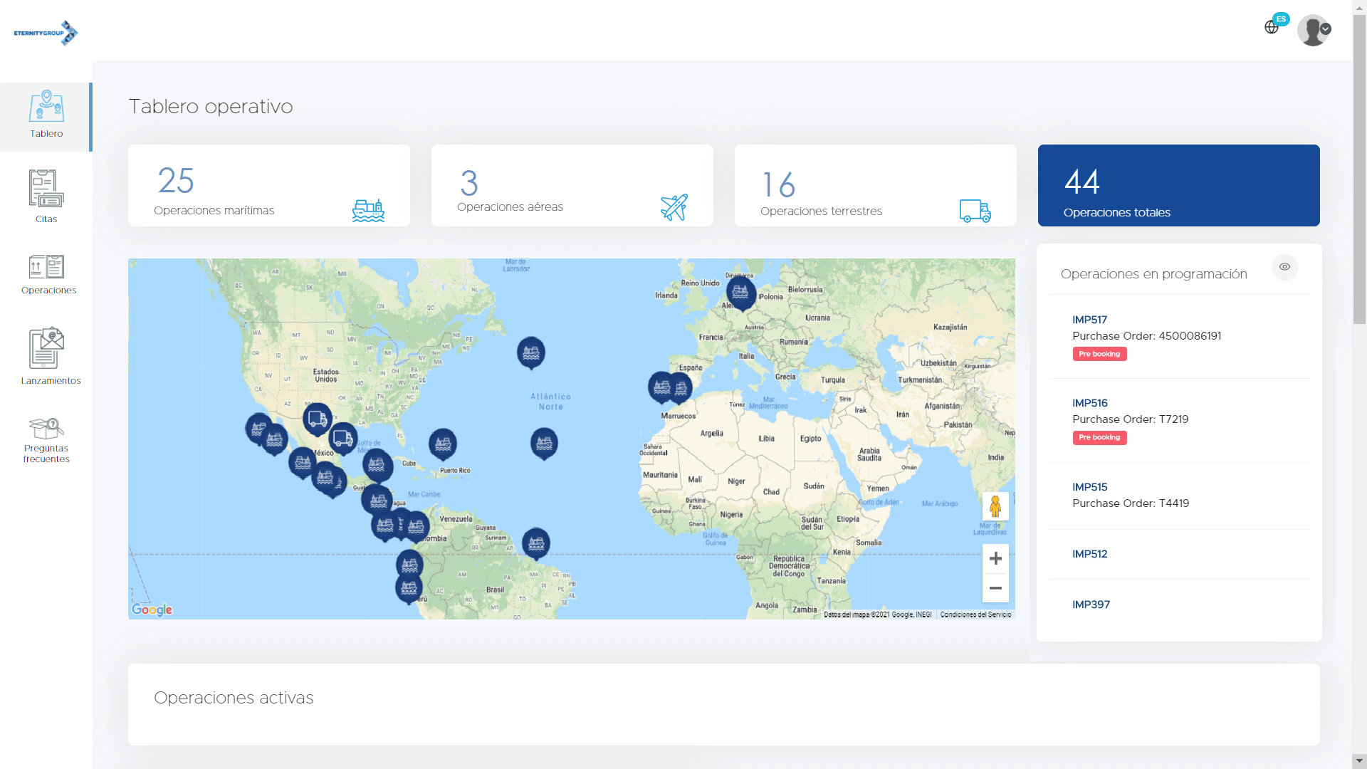The width and height of the screenshot is (1367, 769).
Task: Open operation IMP515
Action: (x=1089, y=487)
